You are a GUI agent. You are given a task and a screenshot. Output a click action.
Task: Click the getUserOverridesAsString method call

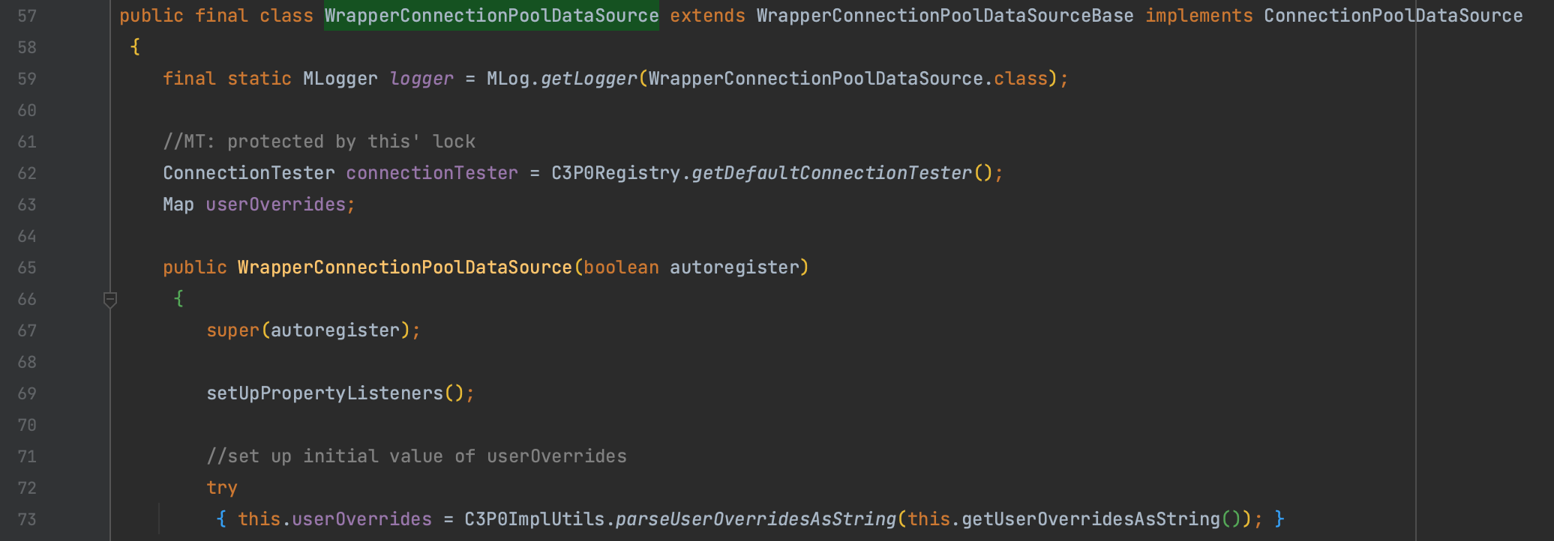point(1090,519)
